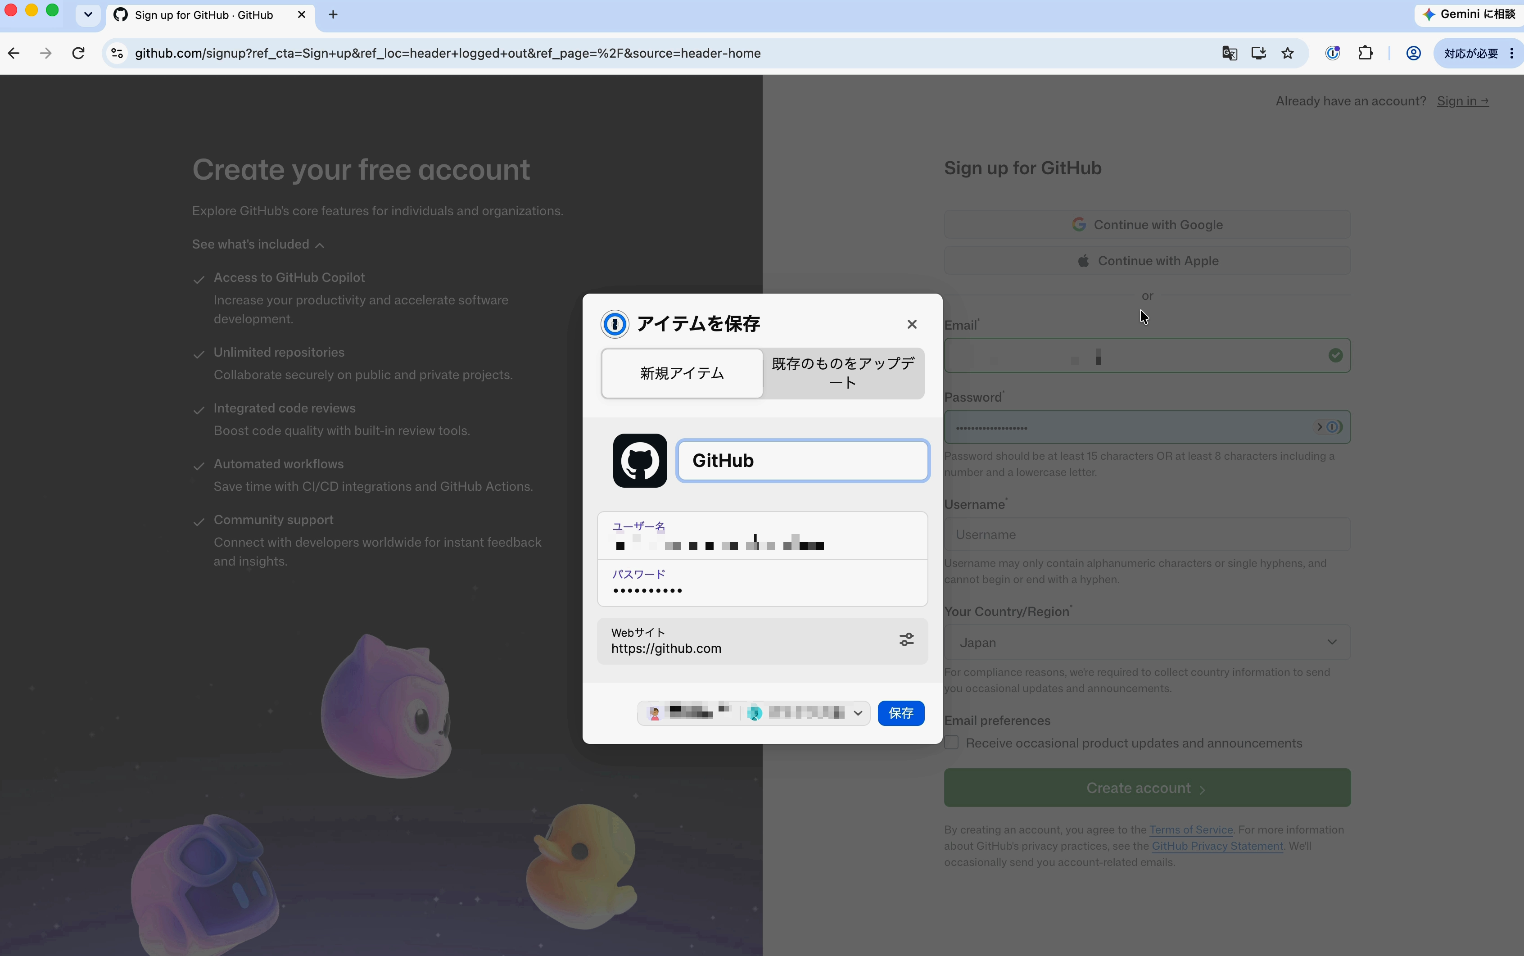1524x956 pixels.
Task: Click the Access to GitHub Copilot heading
Action: (289, 277)
